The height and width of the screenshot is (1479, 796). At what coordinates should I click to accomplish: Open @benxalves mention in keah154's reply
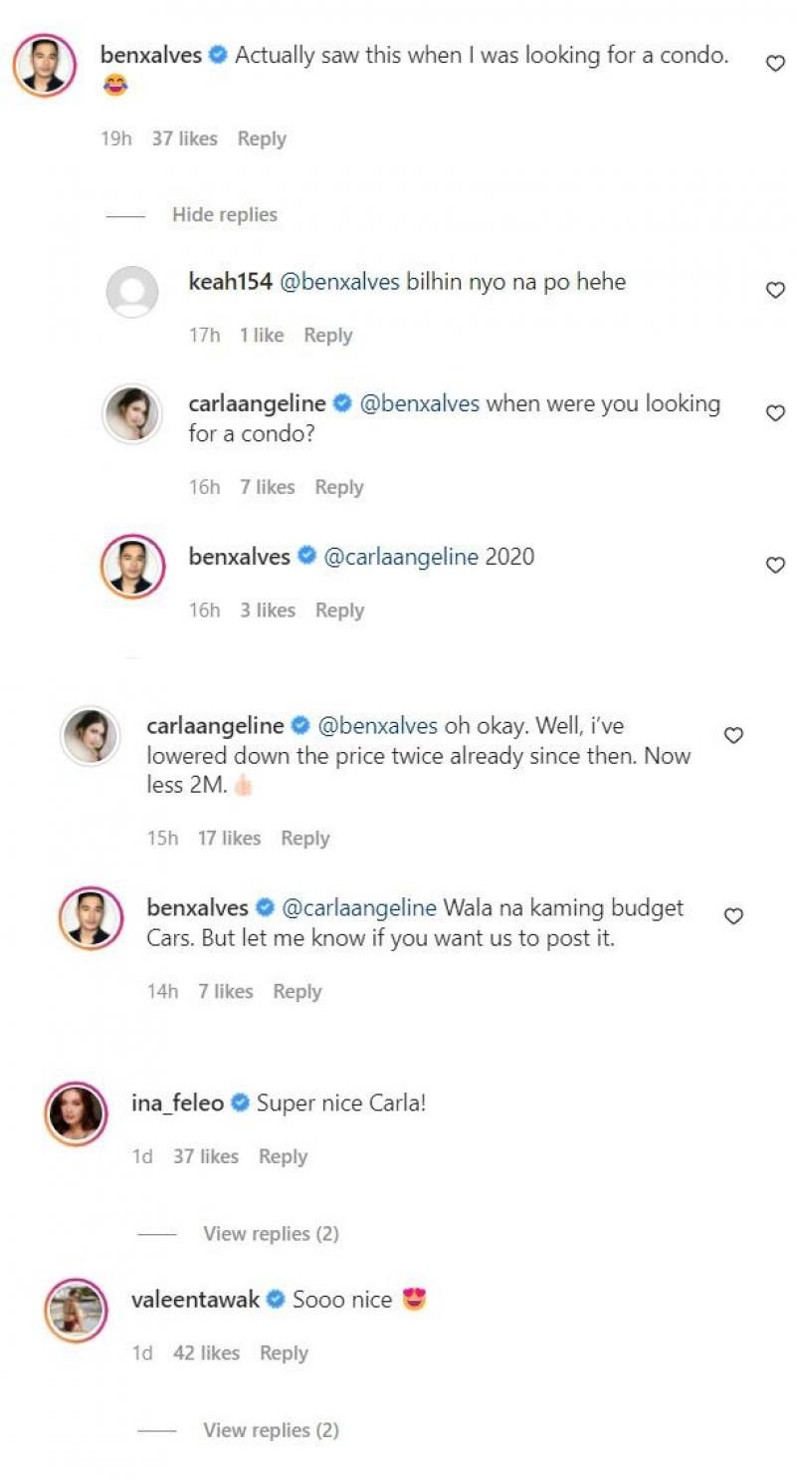pos(339,283)
